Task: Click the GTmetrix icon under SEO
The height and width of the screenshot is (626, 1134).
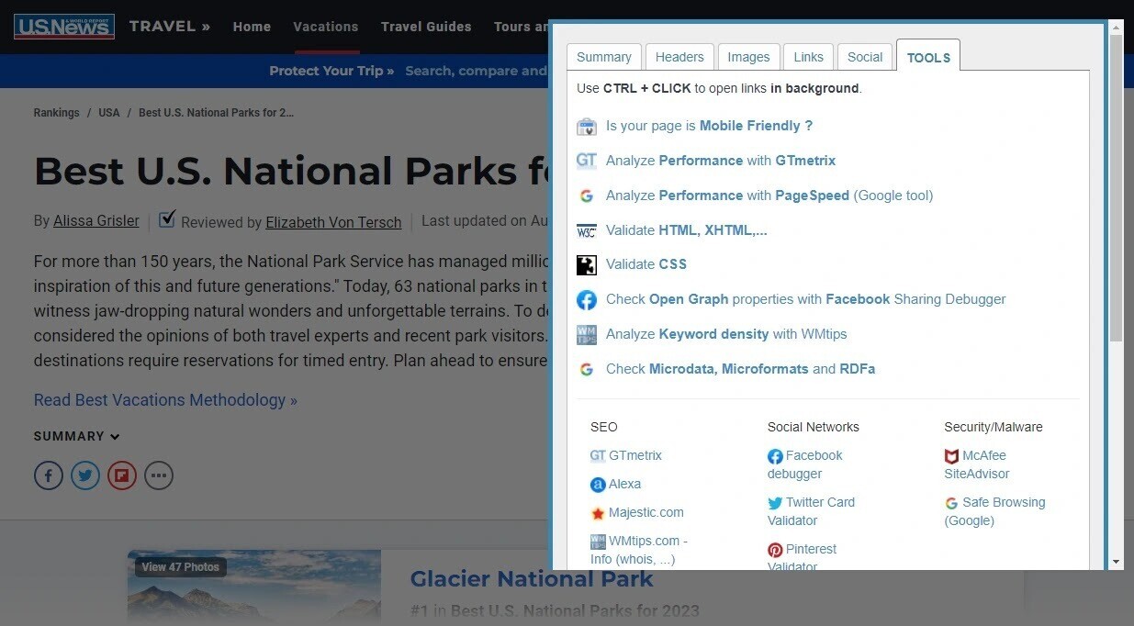Action: [599, 456]
